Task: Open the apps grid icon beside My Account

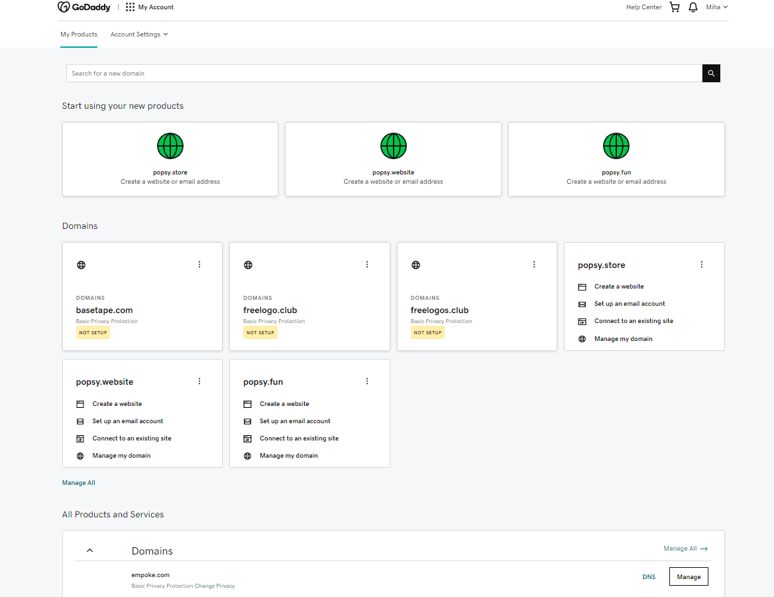Action: pyautogui.click(x=130, y=7)
